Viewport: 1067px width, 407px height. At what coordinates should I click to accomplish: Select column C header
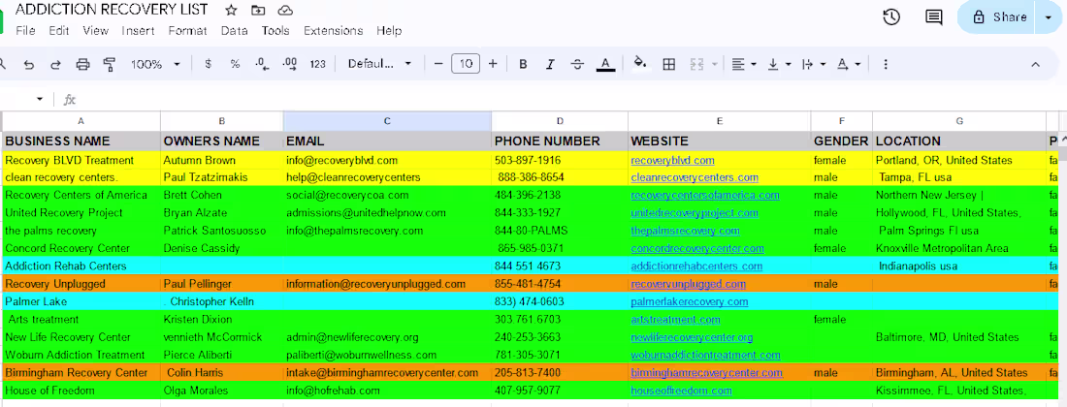coord(387,121)
